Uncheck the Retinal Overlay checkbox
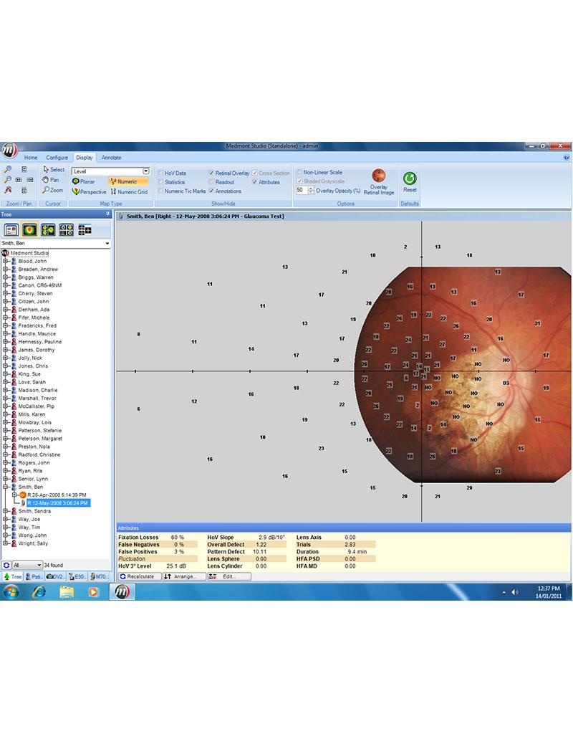This screenshot has width=573, height=734. (211, 173)
